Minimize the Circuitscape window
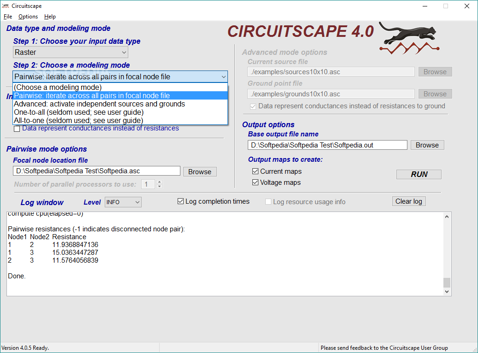Image resolution: width=478 pixels, height=353 pixels. pos(425,6)
